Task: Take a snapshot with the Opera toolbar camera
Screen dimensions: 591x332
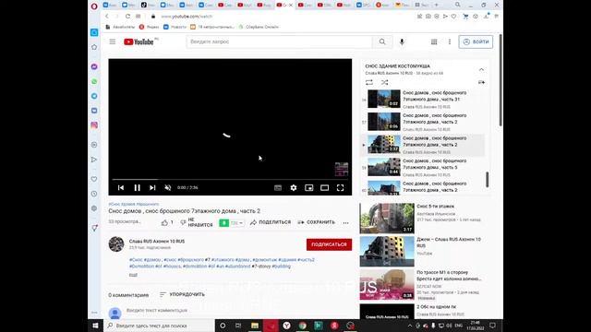Action: 428,17
